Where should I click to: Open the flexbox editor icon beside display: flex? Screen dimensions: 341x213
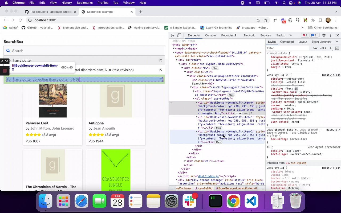click(296, 89)
